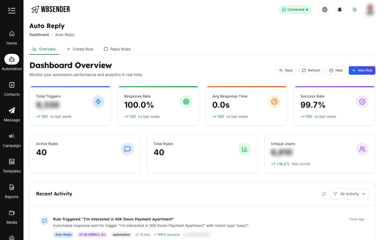Screen dimensions: 384x240
Task: Click the "100.0%" Response Rate value
Action: coord(139,105)
